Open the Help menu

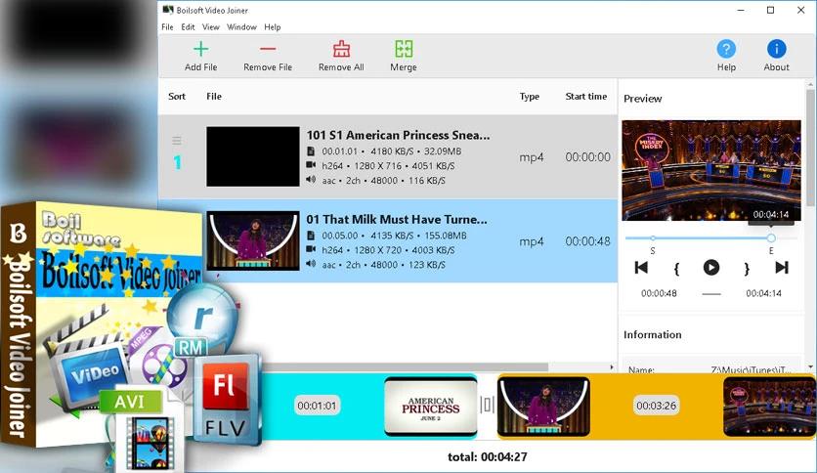tap(272, 27)
